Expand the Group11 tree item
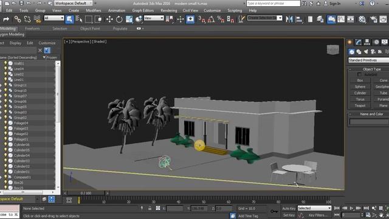The height and width of the screenshot is (219, 389). [x=1, y=85]
